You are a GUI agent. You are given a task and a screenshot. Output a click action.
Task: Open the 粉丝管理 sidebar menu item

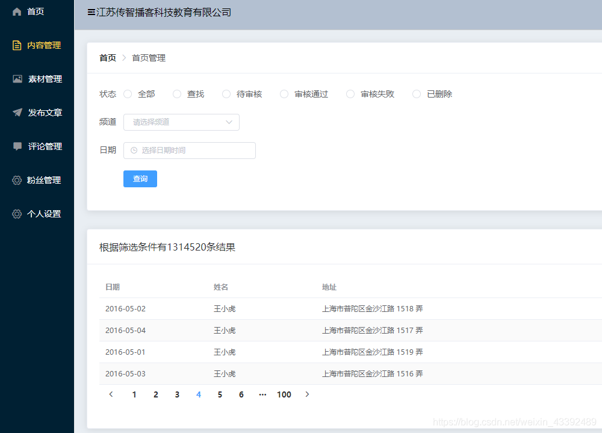[37, 180]
